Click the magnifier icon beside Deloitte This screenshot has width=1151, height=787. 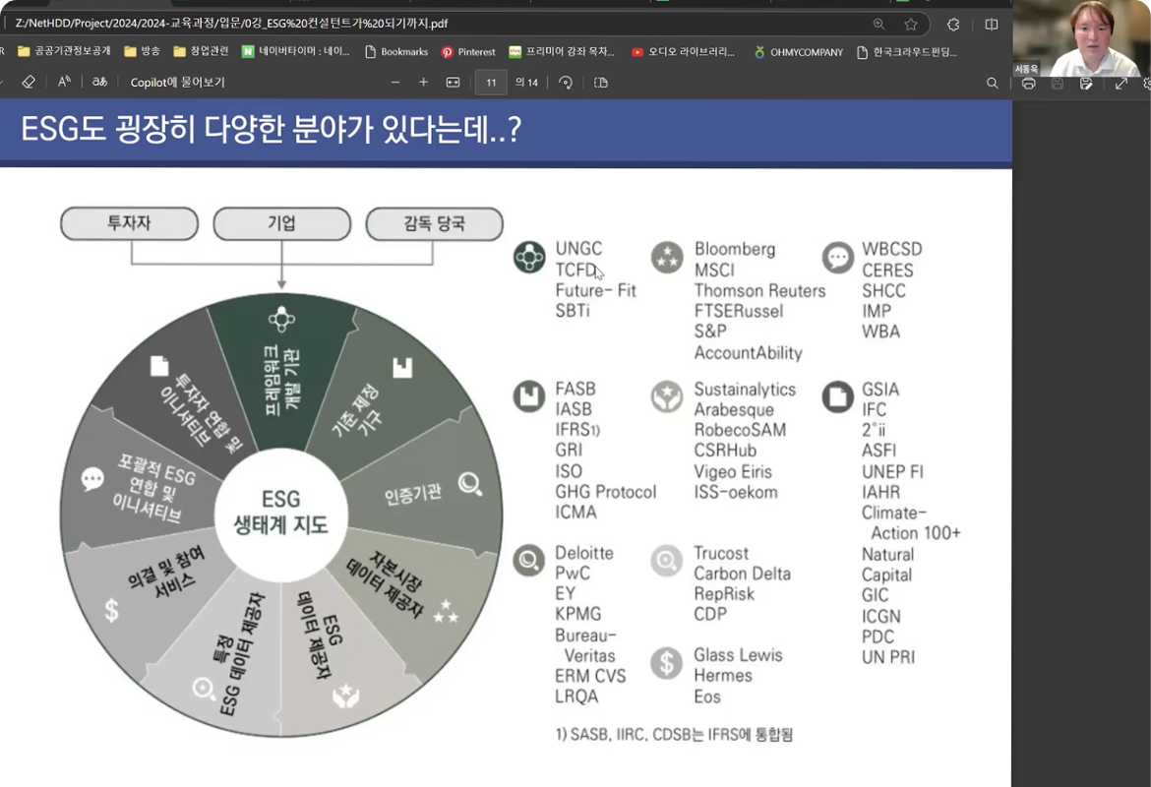point(529,561)
